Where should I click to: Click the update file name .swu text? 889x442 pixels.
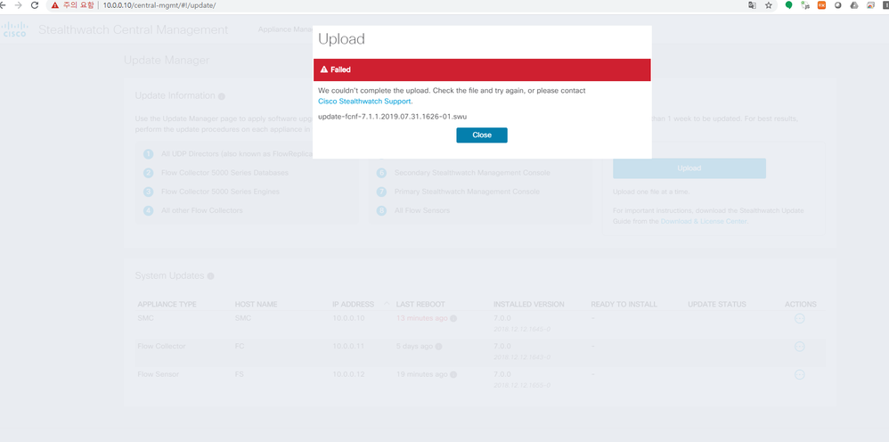point(392,117)
